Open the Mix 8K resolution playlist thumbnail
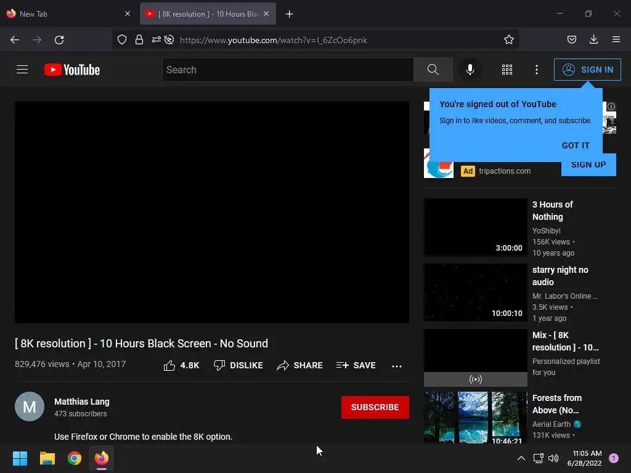The height and width of the screenshot is (473, 631). pyautogui.click(x=475, y=358)
